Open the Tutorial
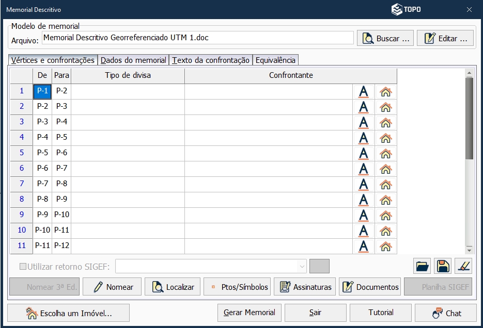The height and width of the screenshot is (328, 483). pos(380,313)
